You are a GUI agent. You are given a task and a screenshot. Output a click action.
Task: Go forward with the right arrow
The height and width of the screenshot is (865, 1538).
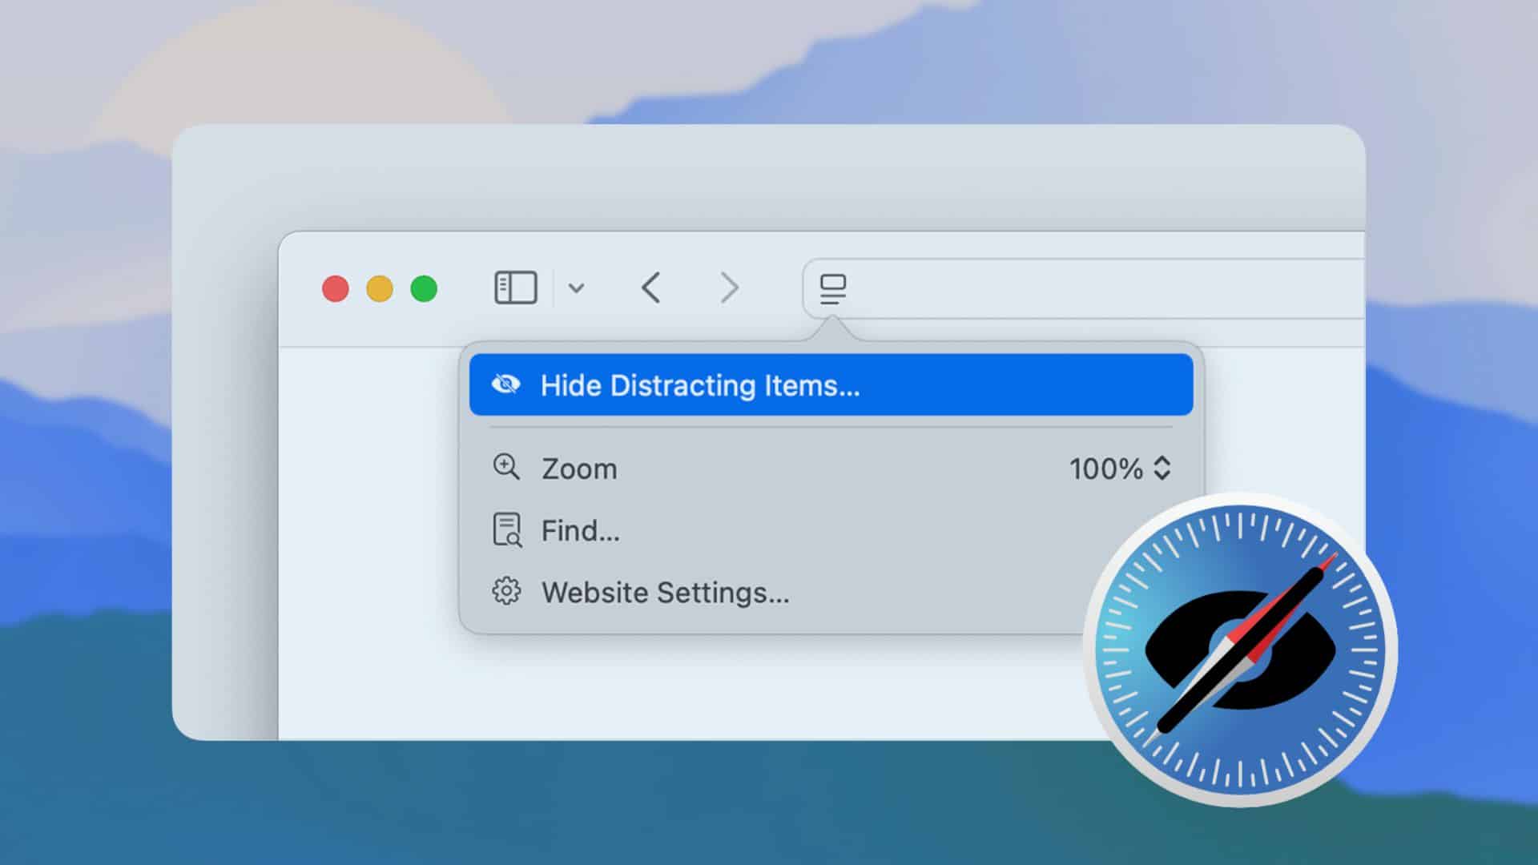729,288
